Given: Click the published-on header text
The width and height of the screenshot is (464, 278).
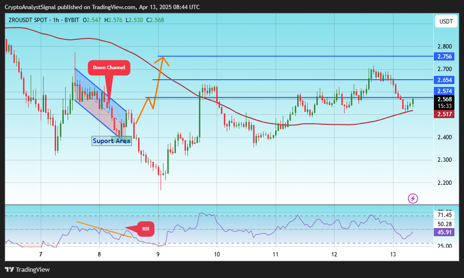Looking at the screenshot, I should (102, 7).
